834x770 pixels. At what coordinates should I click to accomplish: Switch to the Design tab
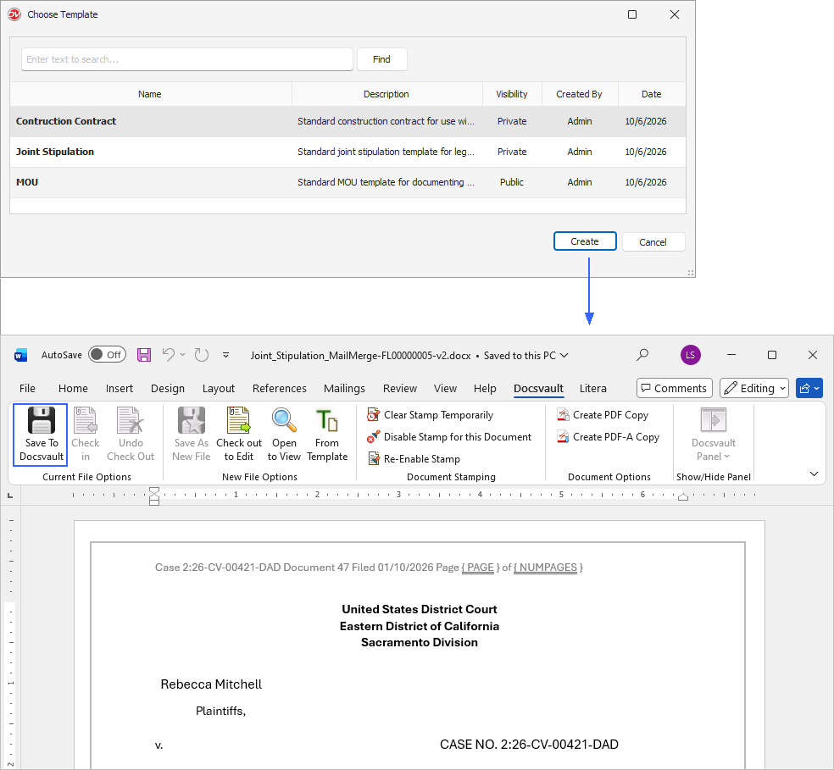(168, 388)
